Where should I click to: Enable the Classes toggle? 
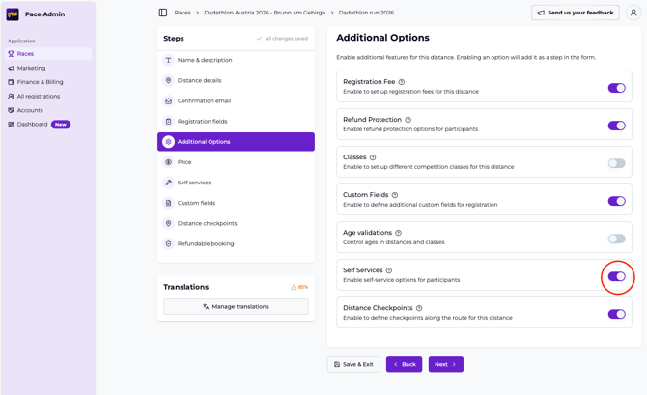(616, 163)
